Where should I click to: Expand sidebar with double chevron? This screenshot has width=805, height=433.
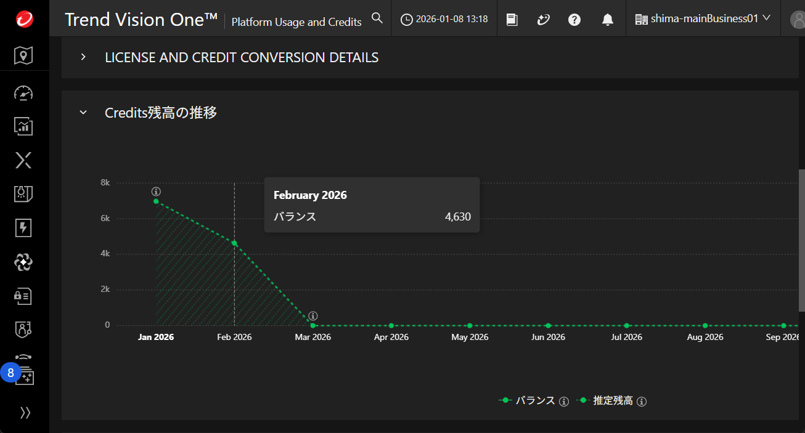pos(25,413)
